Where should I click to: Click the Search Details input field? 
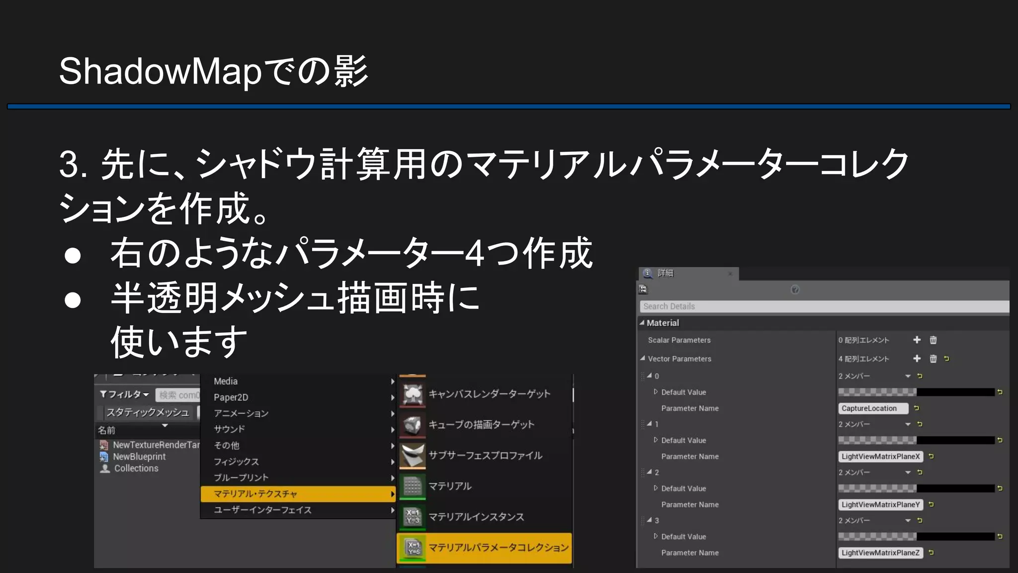coord(824,306)
